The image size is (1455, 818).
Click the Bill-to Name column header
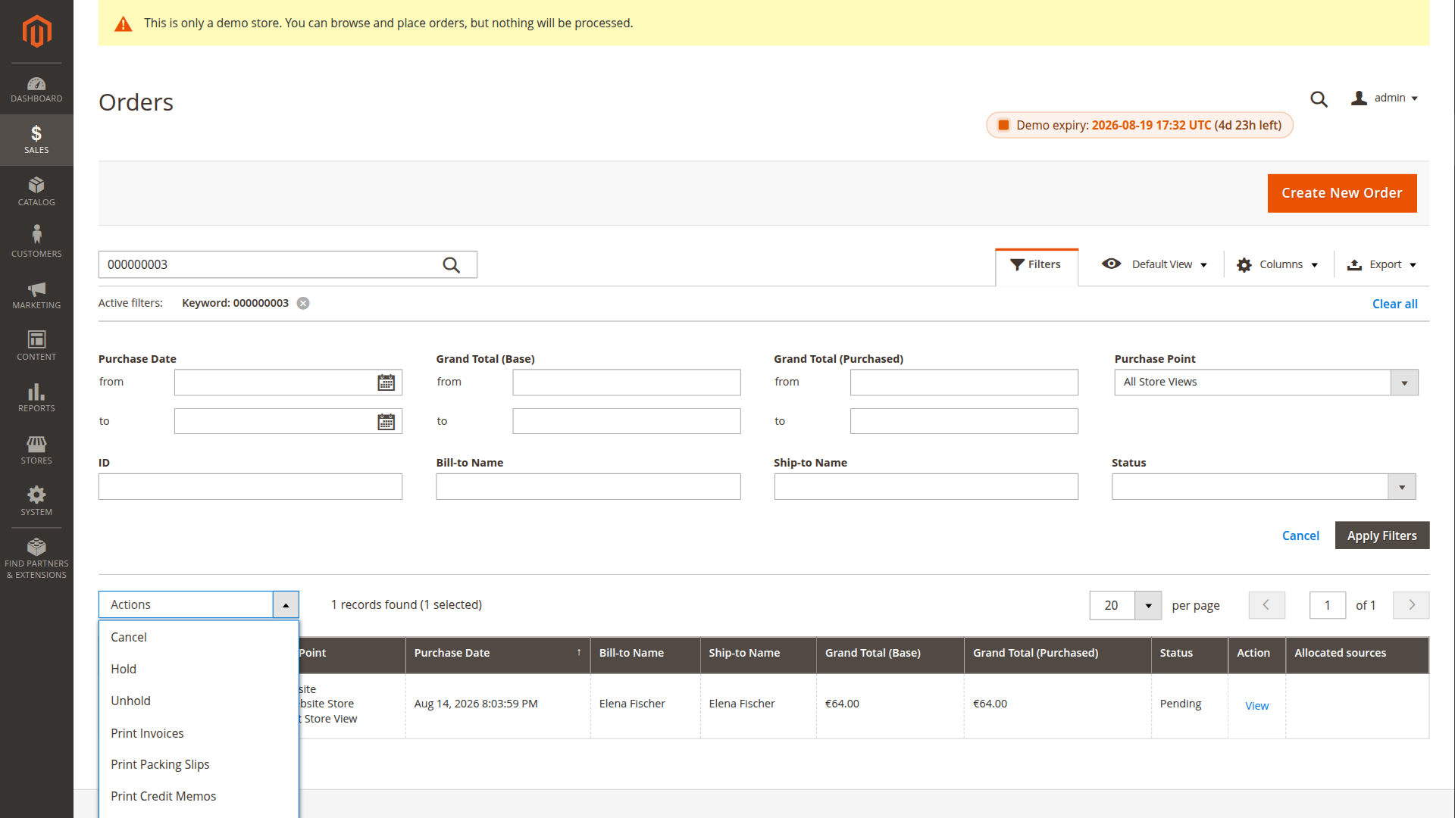tap(645, 653)
